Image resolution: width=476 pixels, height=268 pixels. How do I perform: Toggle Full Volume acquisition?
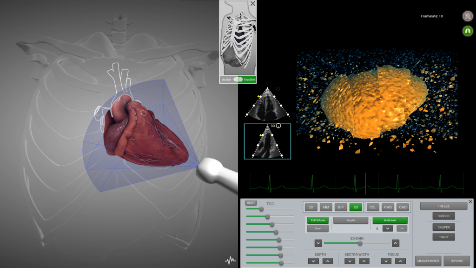click(318, 220)
